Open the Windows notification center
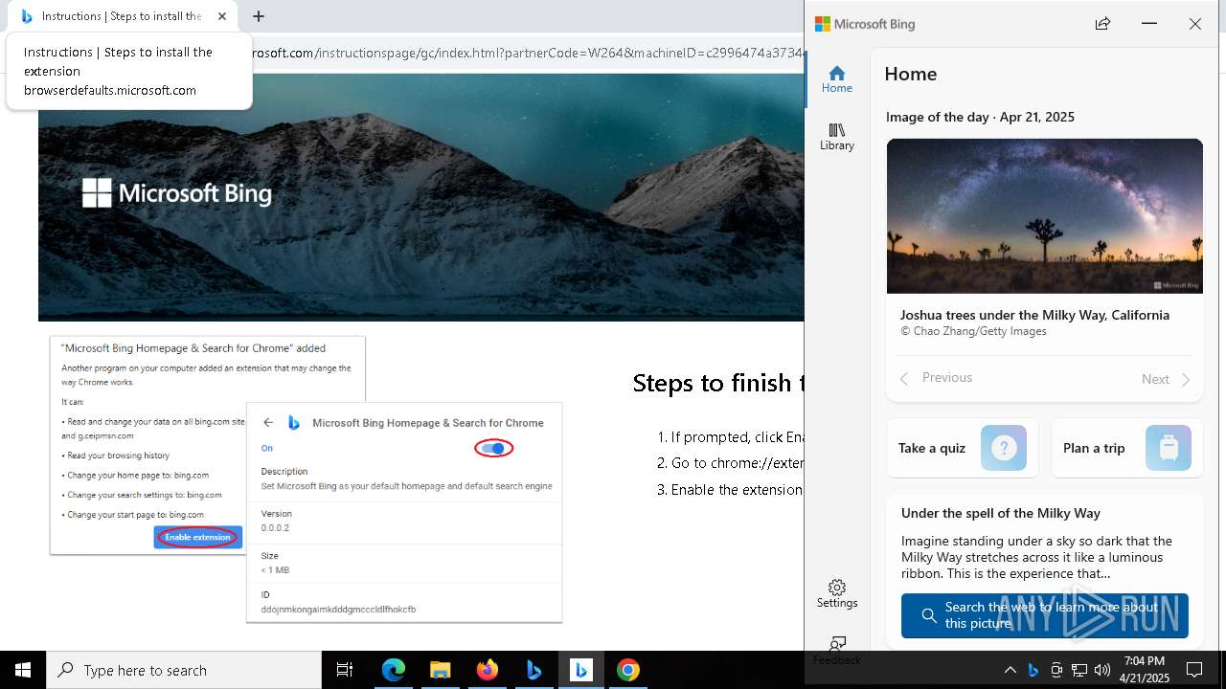This screenshot has width=1226, height=689. click(1194, 670)
